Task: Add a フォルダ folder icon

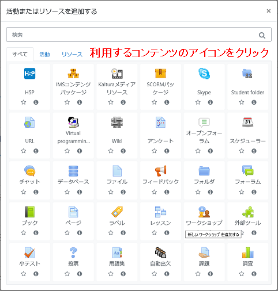Action: (204, 171)
